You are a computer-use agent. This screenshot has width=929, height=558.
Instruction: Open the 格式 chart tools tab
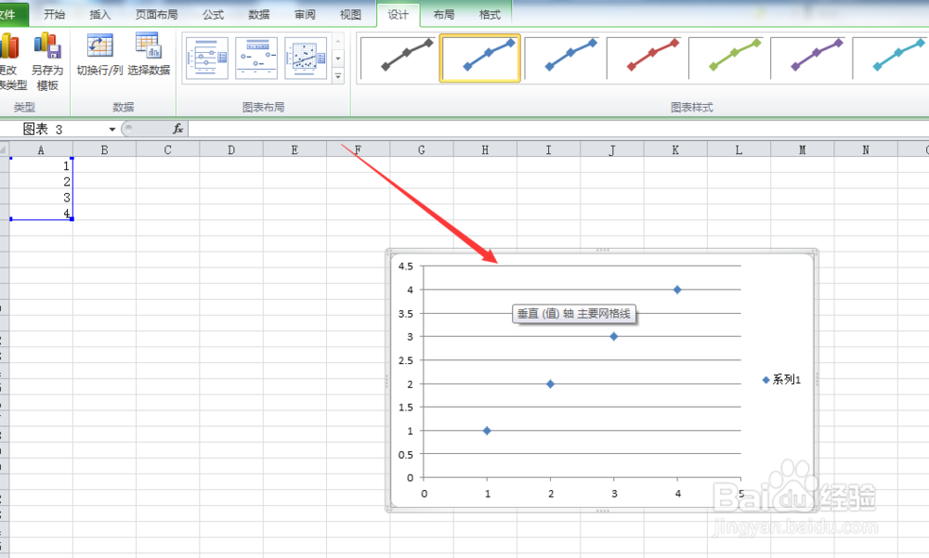coord(490,14)
